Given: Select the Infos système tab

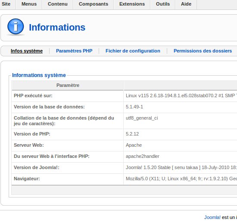Looking at the screenshot, I should tap(27, 51).
